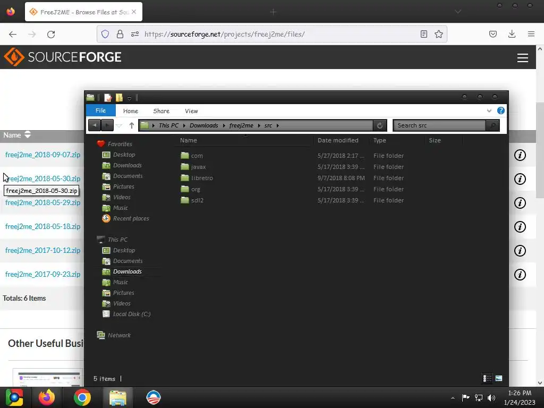
Task: Open Chrome from the taskbar
Action: (x=82, y=397)
